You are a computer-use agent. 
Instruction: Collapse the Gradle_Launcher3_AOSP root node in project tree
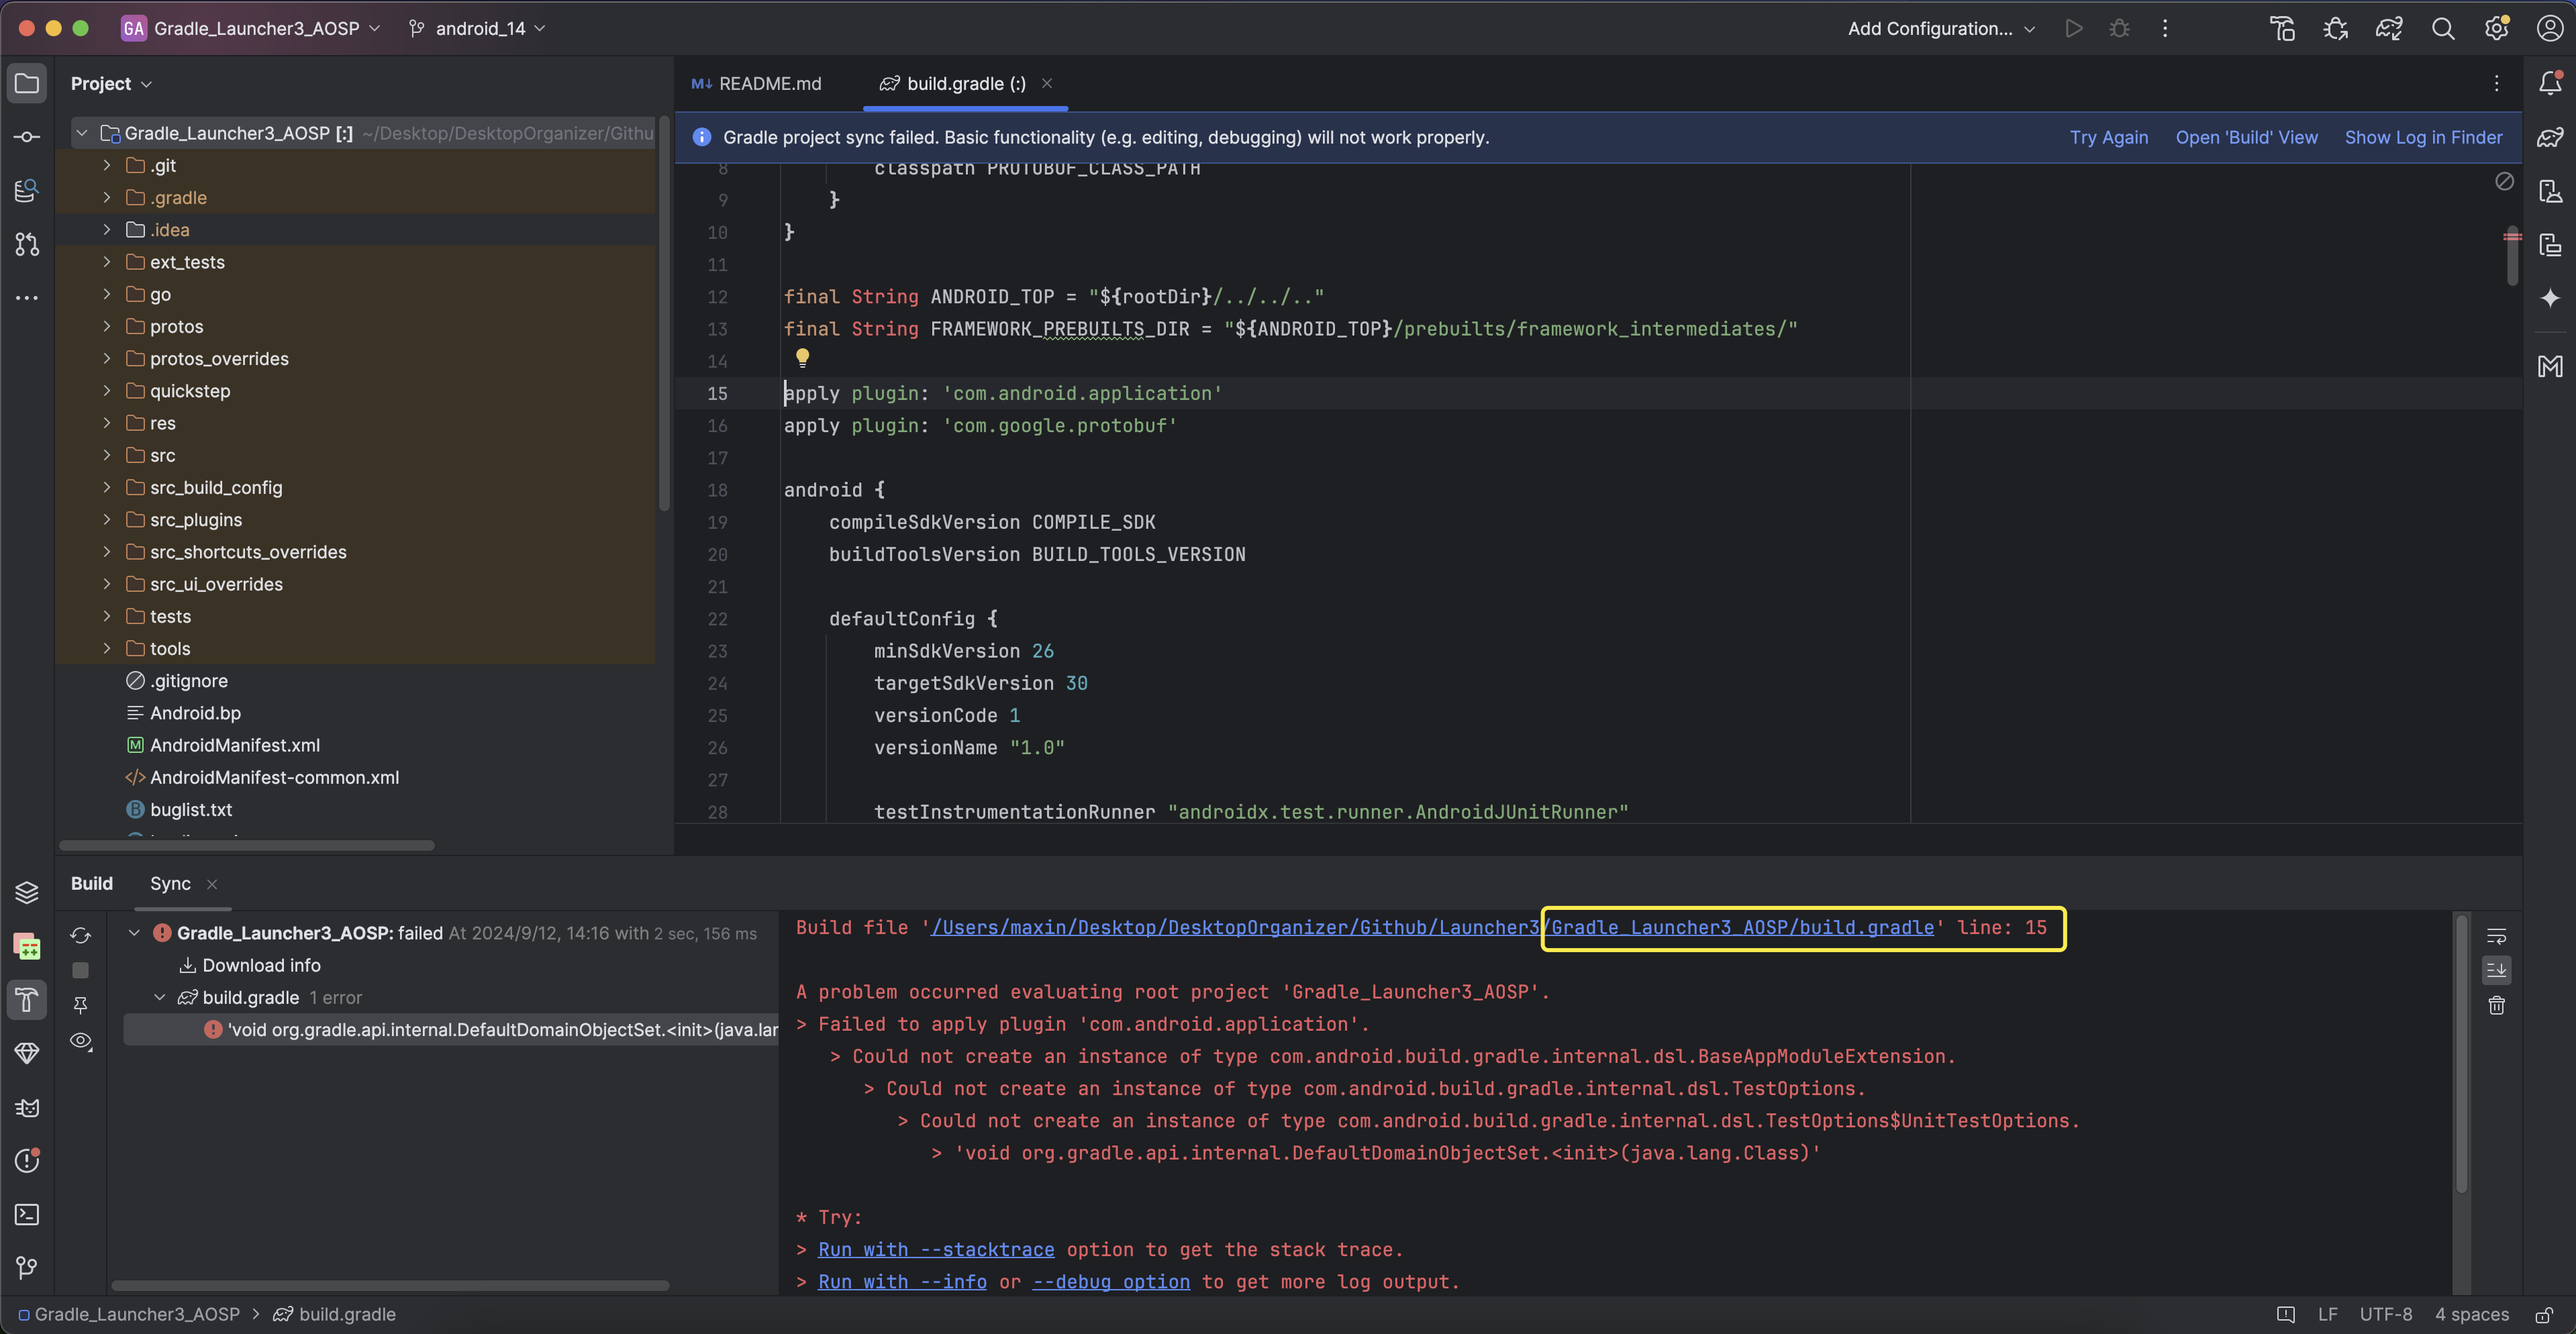(x=82, y=133)
